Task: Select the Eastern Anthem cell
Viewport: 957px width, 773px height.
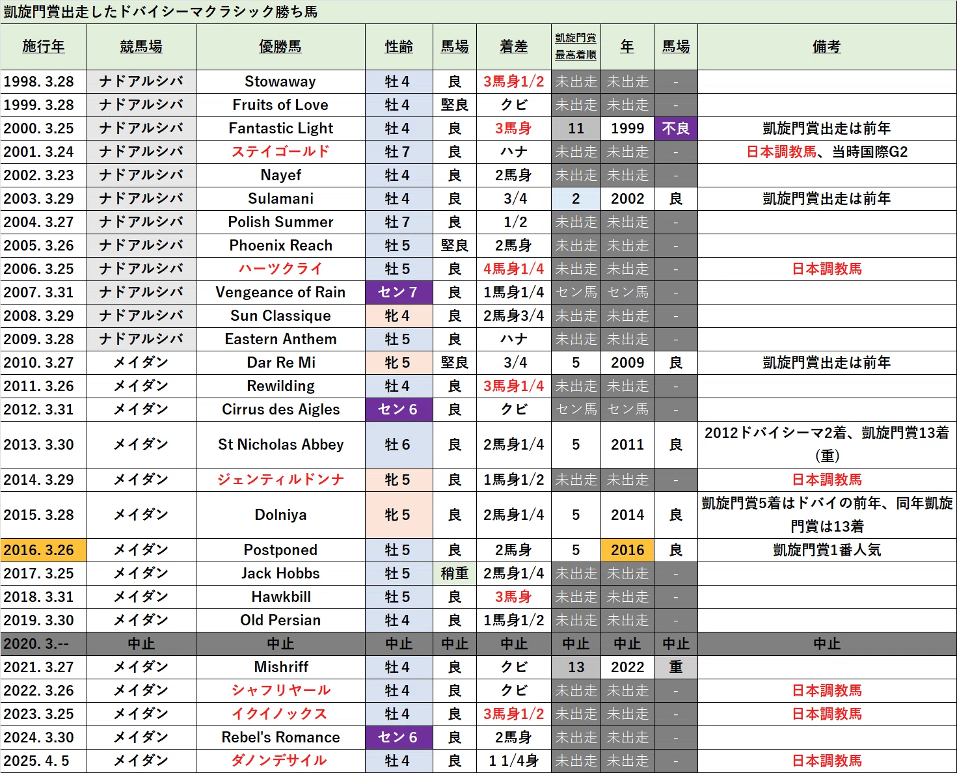Action: point(280,339)
